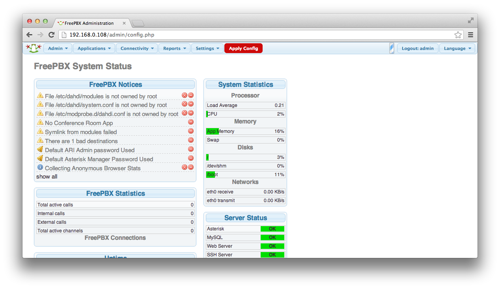Click the FreePBX frog logo
Image resolution: width=500 pixels, height=289 pixels.
click(x=34, y=48)
